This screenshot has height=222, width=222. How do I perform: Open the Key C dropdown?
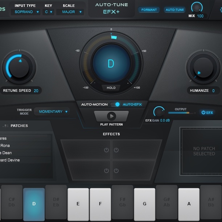[48, 12]
